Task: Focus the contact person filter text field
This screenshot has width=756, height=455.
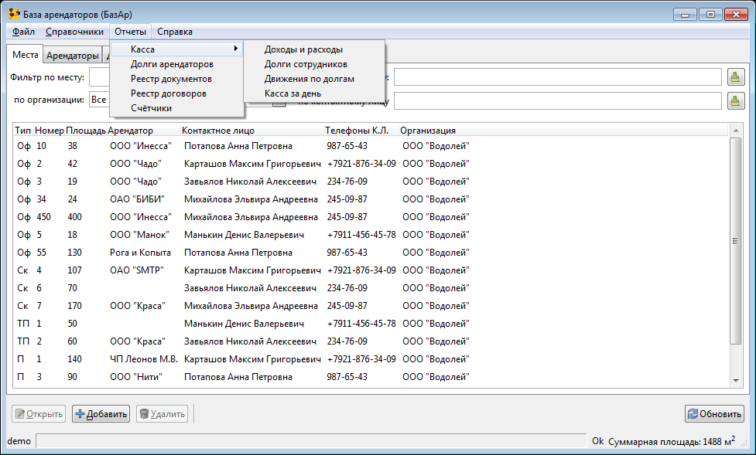Action: click(557, 100)
